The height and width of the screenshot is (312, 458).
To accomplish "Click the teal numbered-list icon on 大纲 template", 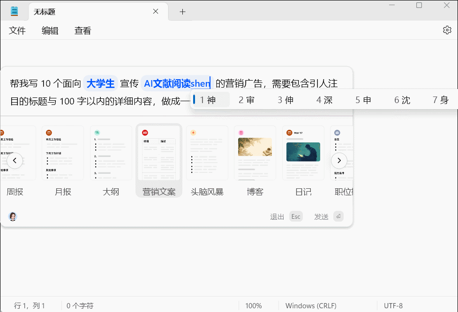I will pyautogui.click(x=97, y=133).
